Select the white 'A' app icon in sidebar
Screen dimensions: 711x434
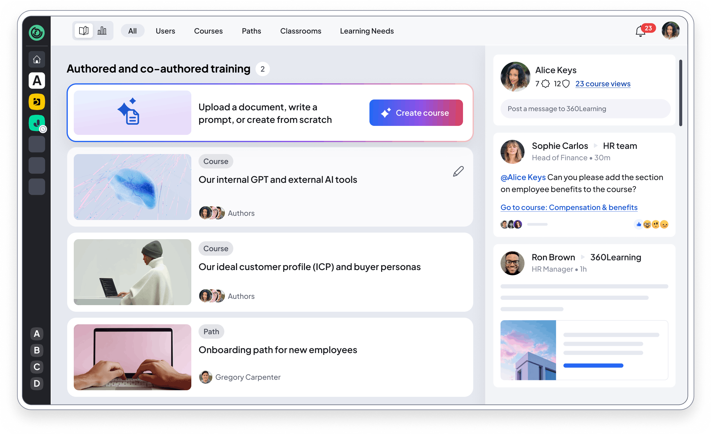click(37, 80)
